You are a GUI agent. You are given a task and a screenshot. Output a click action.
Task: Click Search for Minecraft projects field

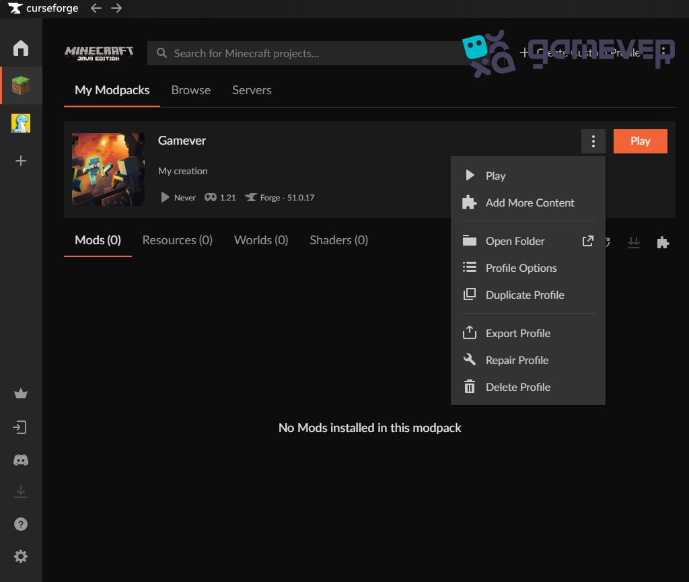[x=307, y=53]
